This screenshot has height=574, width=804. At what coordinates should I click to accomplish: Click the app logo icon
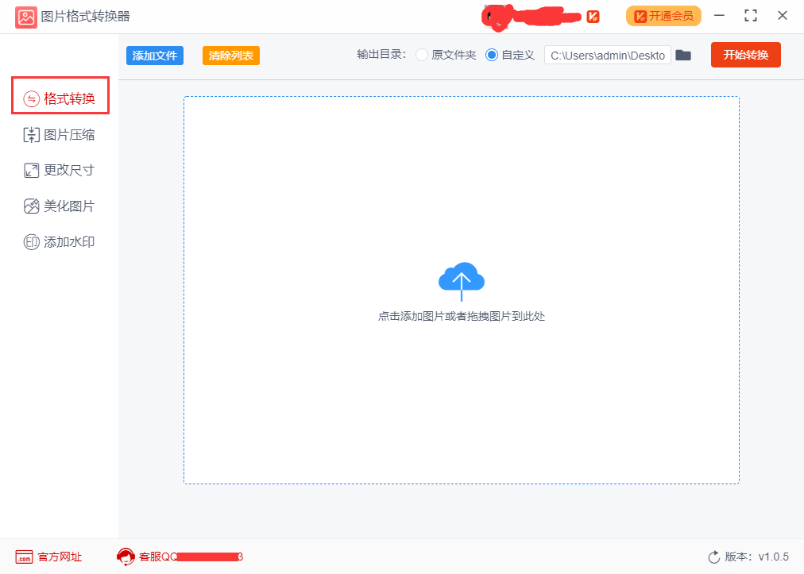26,16
